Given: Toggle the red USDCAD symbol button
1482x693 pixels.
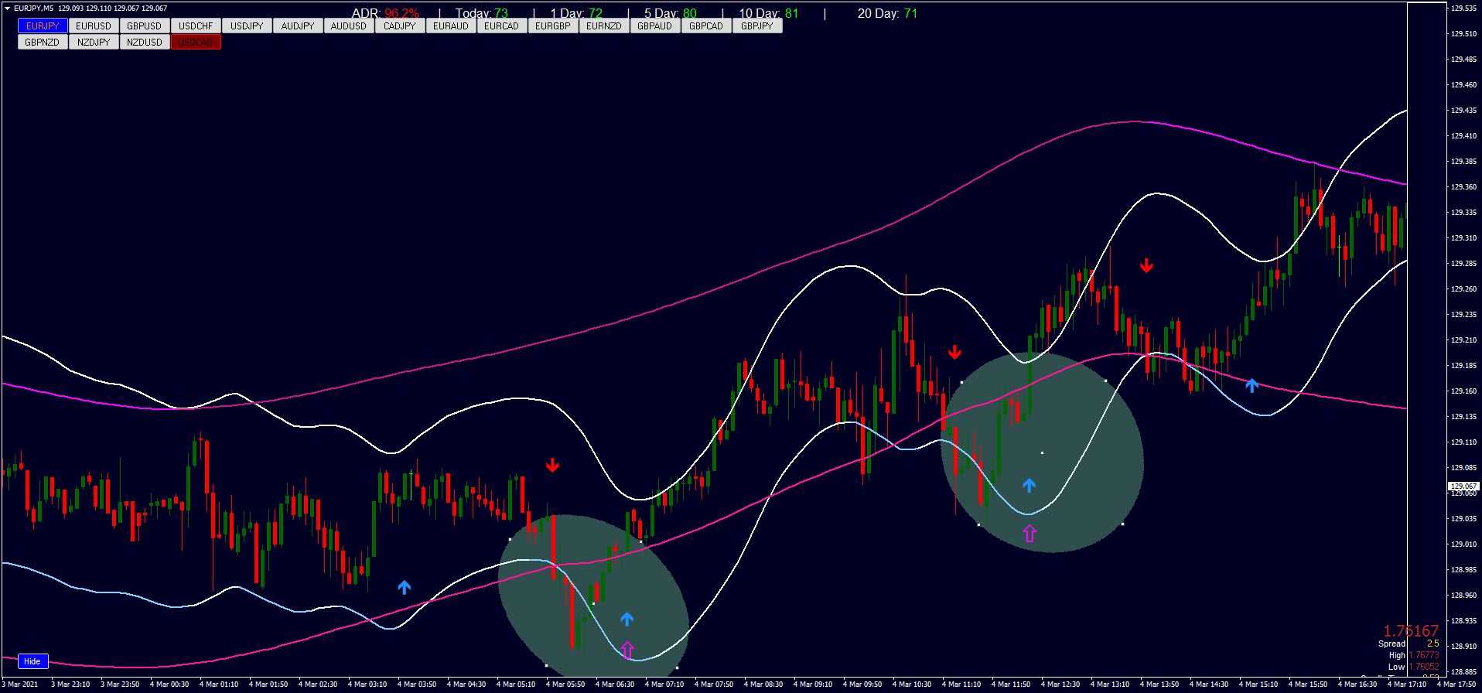Looking at the screenshot, I should click(x=196, y=43).
